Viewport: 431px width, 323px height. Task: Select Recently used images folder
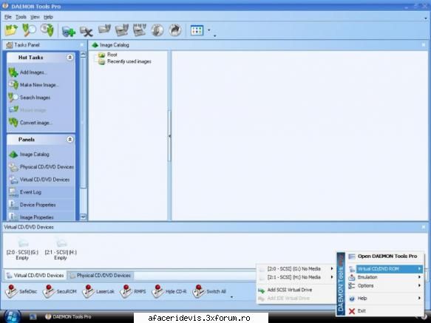coord(125,61)
